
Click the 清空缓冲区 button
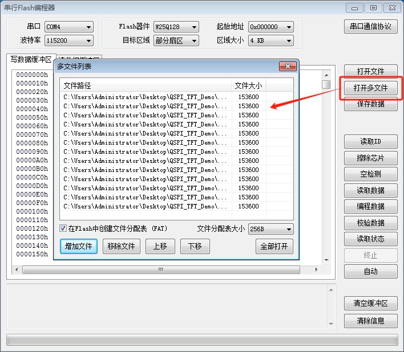tap(370, 303)
